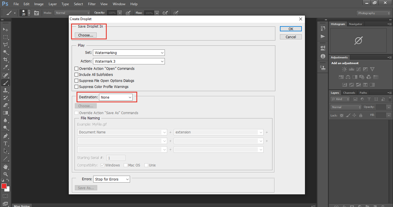Click the Starting Serial # field
The width and height of the screenshot is (393, 207).
[x=116, y=158]
